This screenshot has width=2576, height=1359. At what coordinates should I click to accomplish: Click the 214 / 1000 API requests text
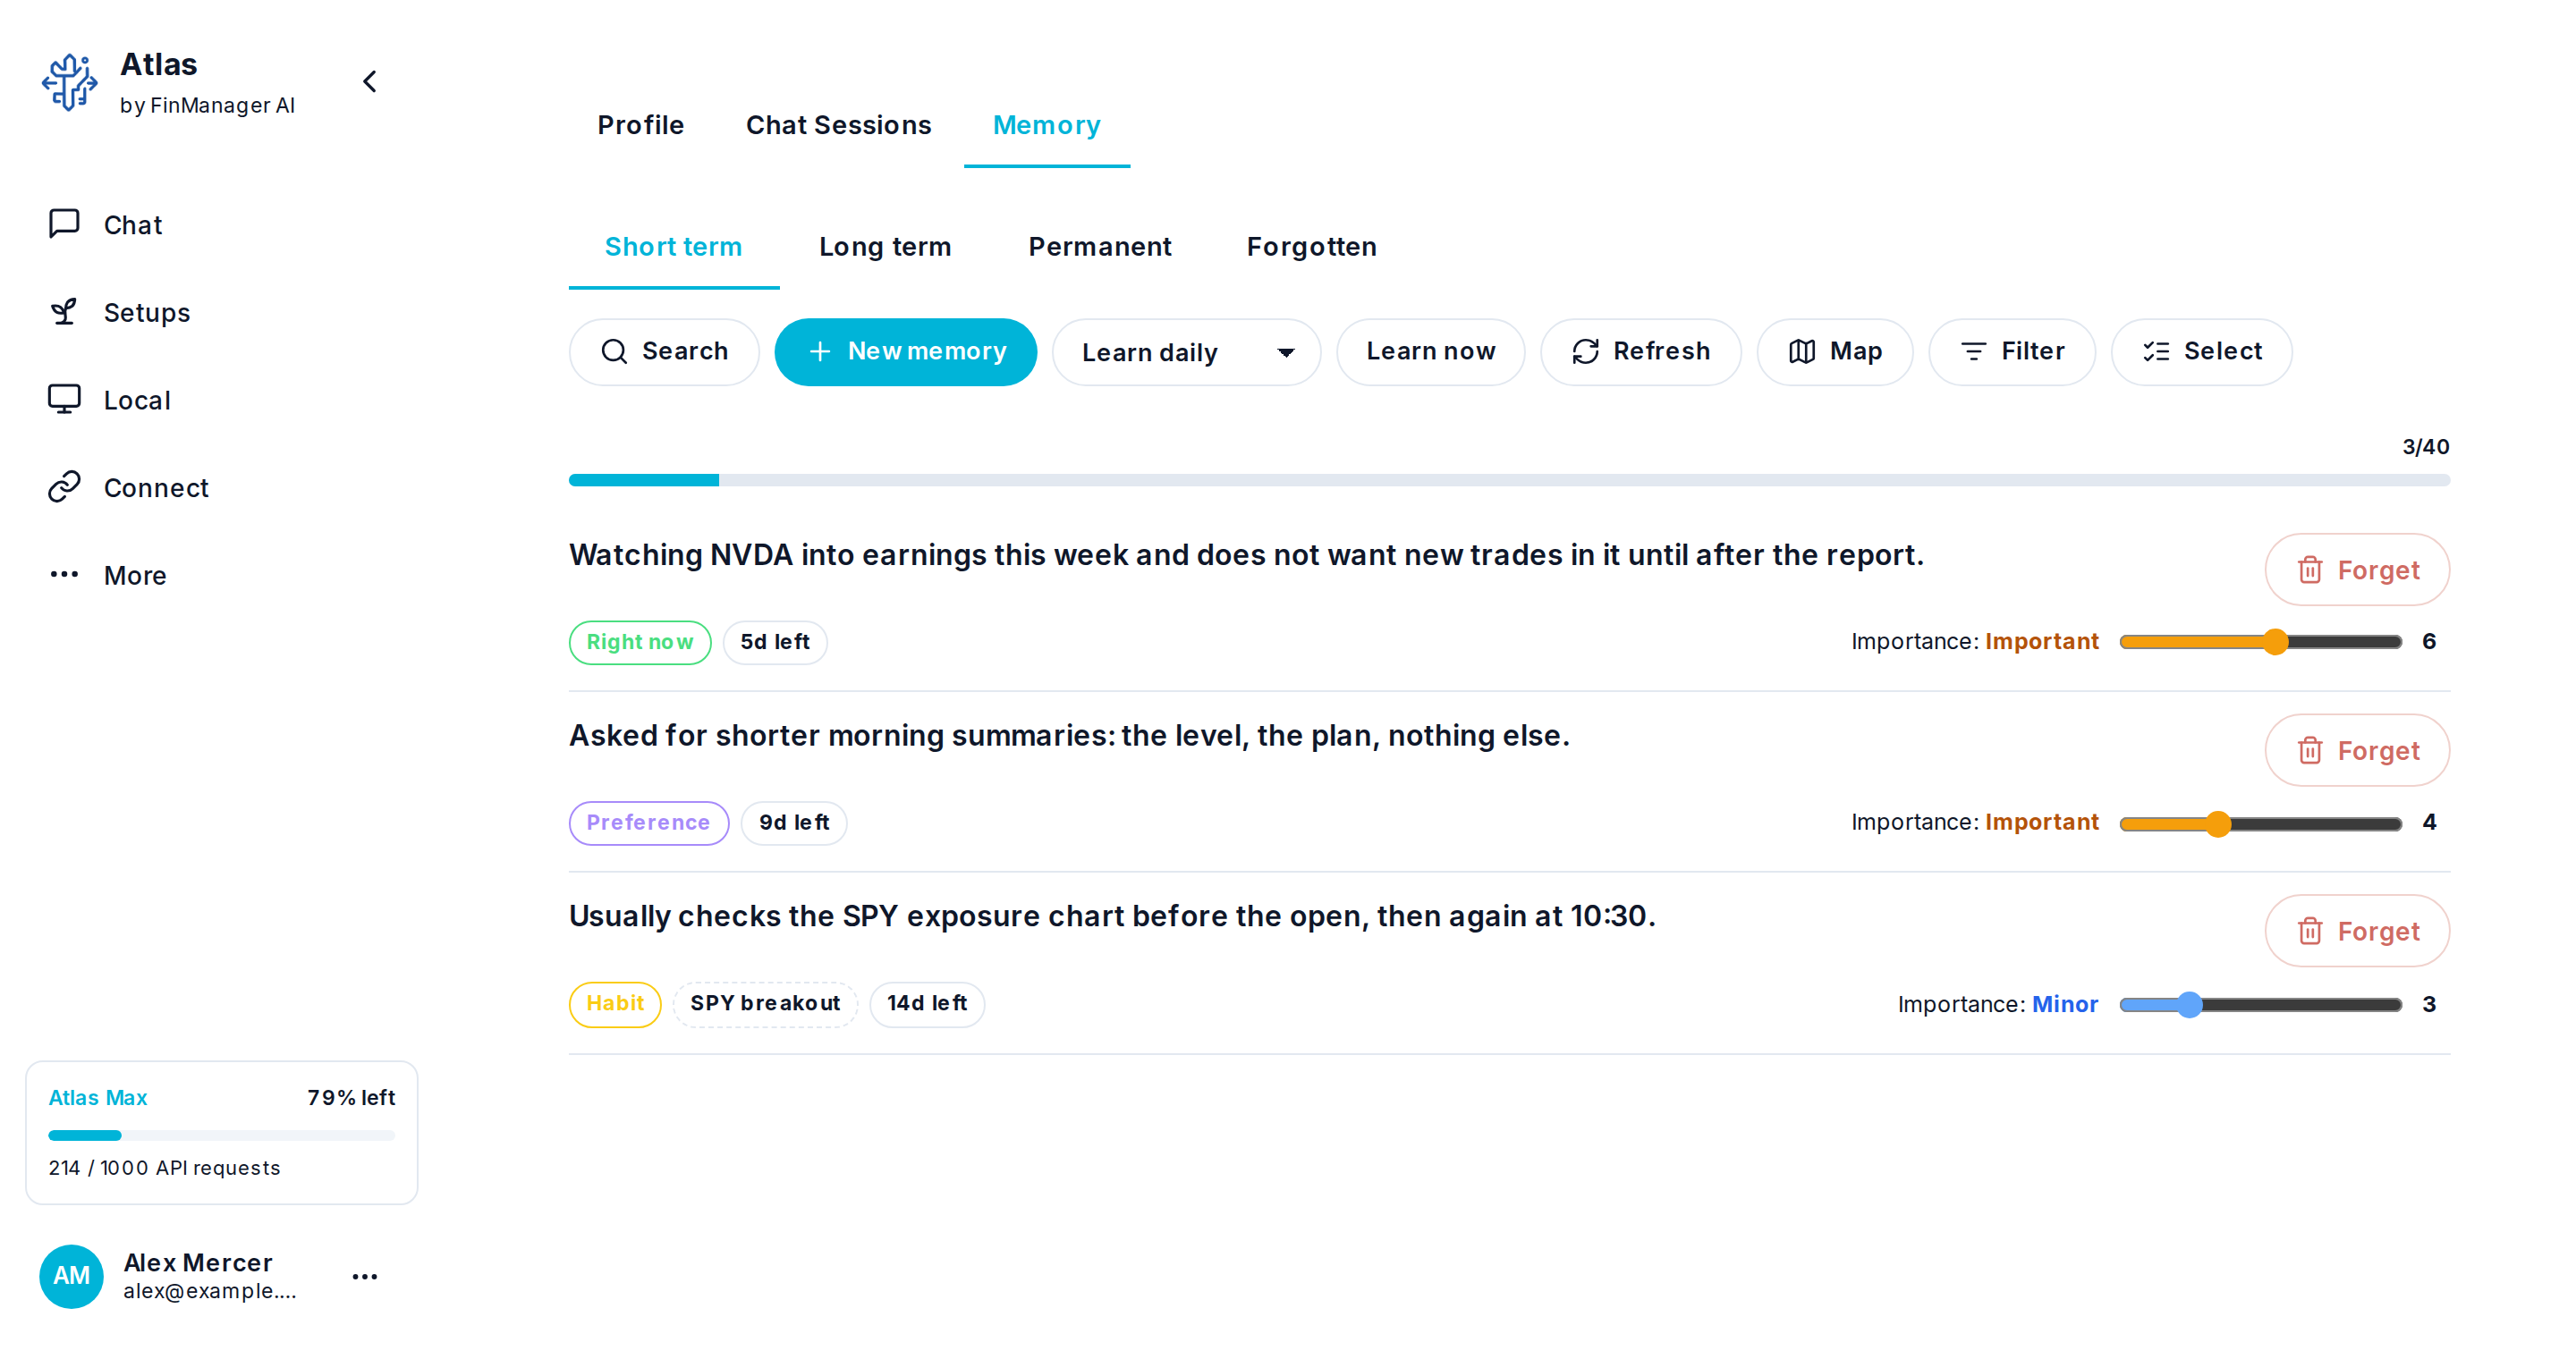(164, 1167)
